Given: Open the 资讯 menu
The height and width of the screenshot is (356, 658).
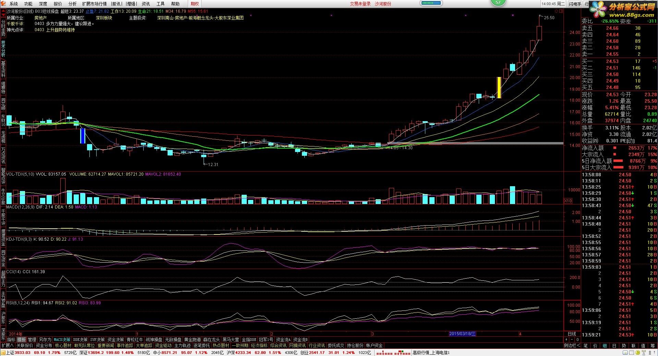Looking at the screenshot, I should click(x=146, y=4).
